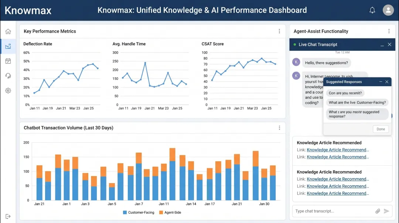
Task: Click the second K avatar in chat
Action: (x=296, y=76)
